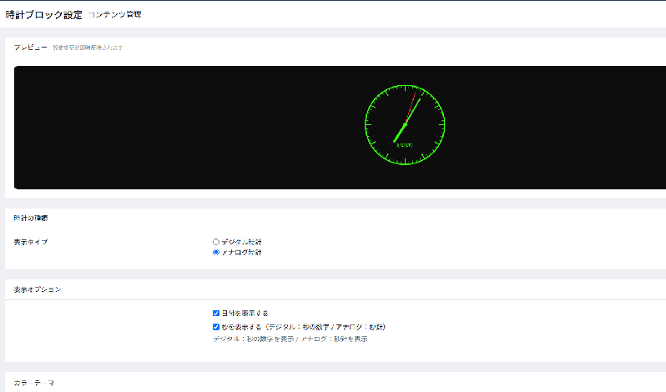Click the コンテンツ管理 subtitle text
This screenshot has height=392, width=666.
114,14
